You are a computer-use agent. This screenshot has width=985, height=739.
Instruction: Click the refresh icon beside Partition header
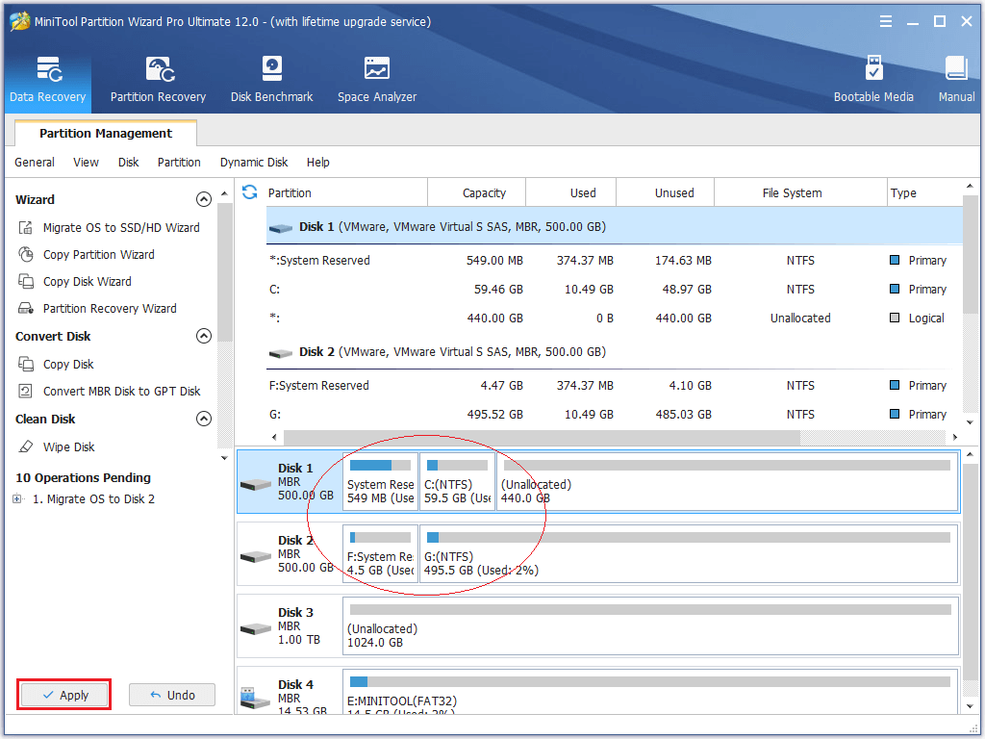pos(250,192)
